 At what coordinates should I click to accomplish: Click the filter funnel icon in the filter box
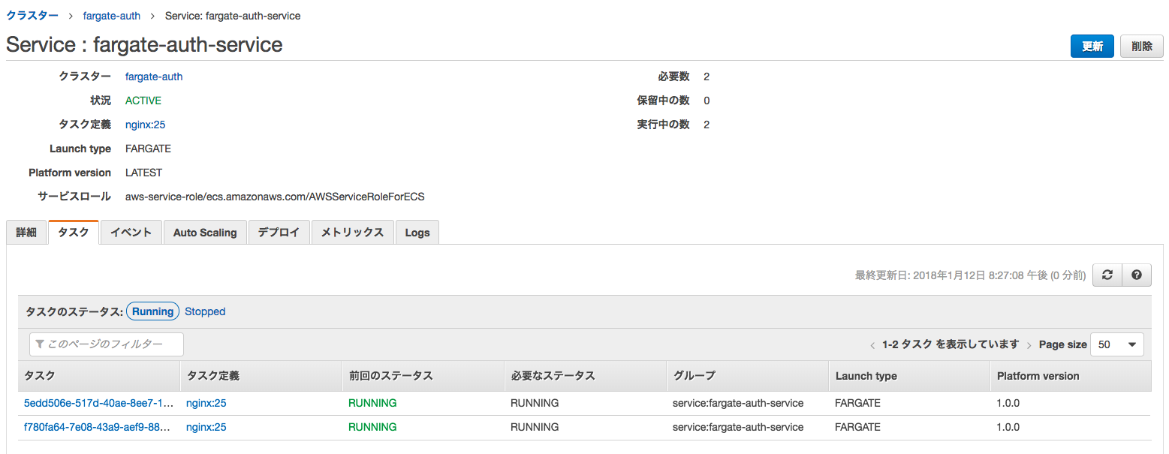pyautogui.click(x=40, y=344)
